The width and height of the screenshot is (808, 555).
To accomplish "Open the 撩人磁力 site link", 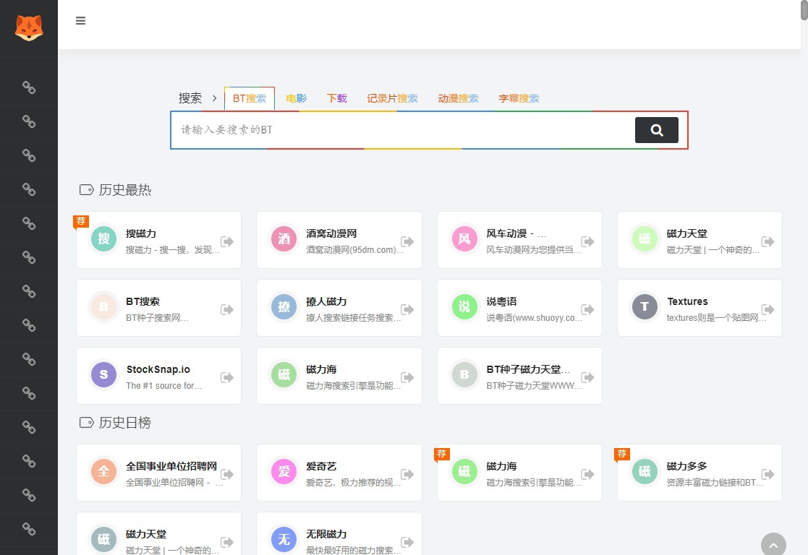I will tap(326, 301).
